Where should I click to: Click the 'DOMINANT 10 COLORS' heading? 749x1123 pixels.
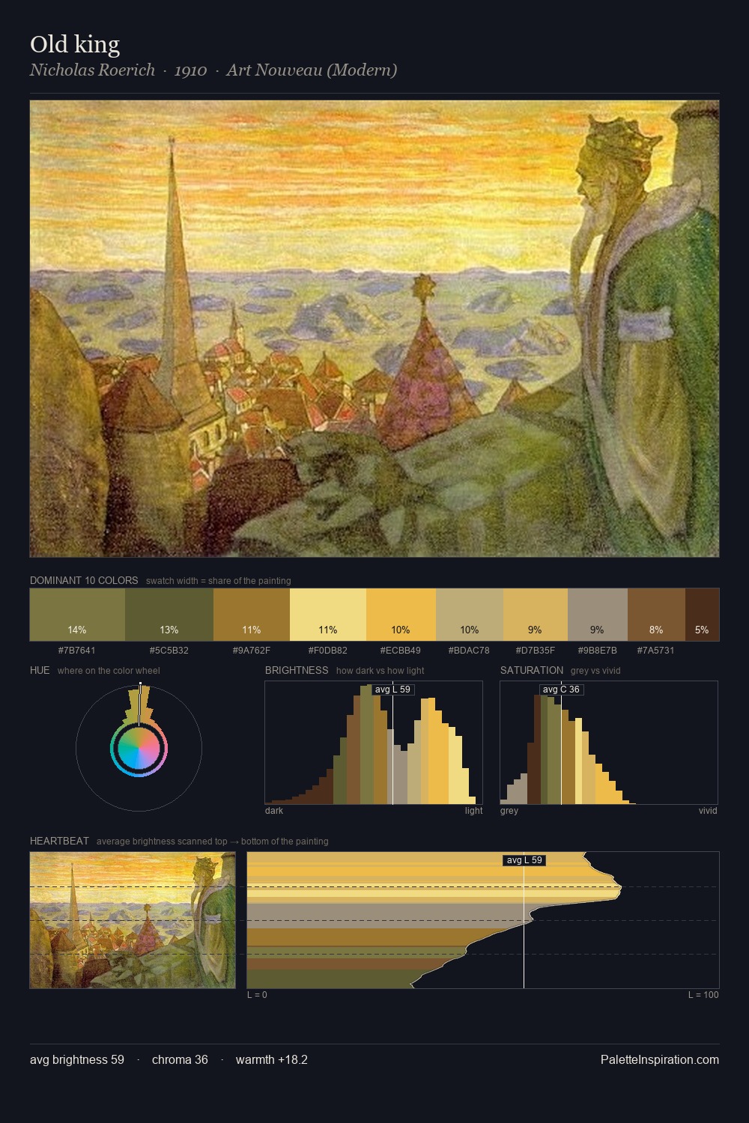(x=84, y=580)
